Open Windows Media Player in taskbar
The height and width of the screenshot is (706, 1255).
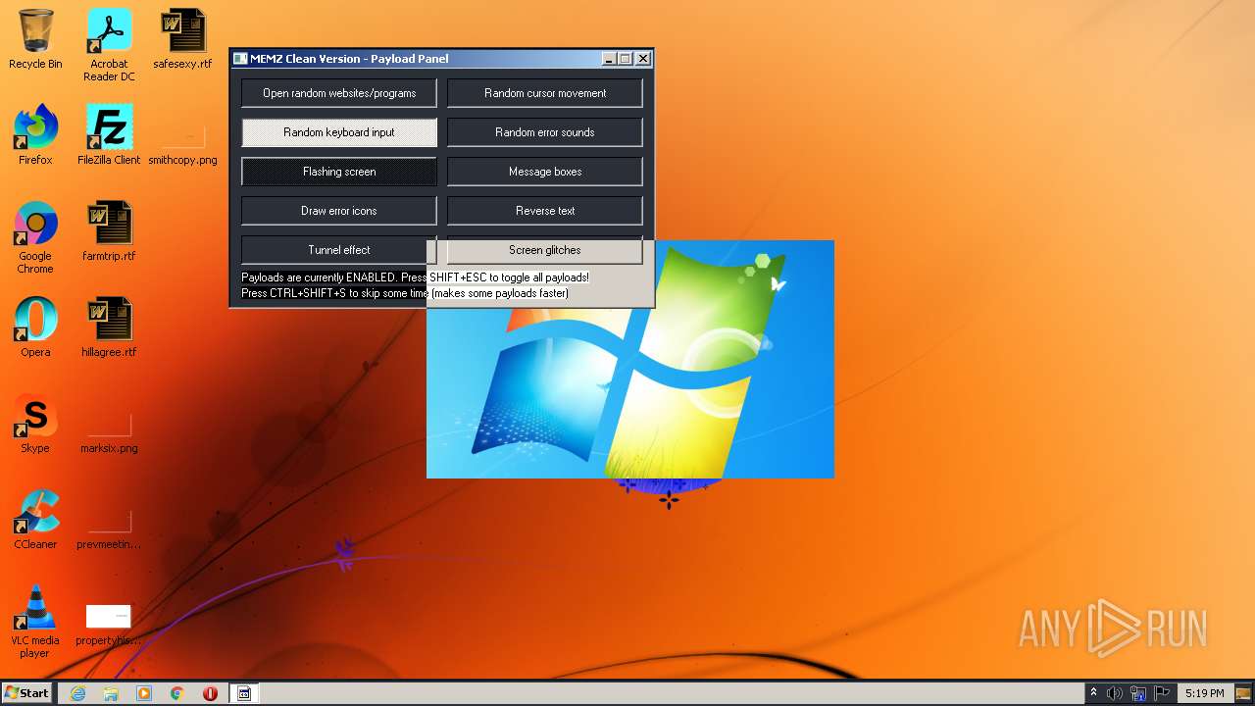[x=144, y=693]
